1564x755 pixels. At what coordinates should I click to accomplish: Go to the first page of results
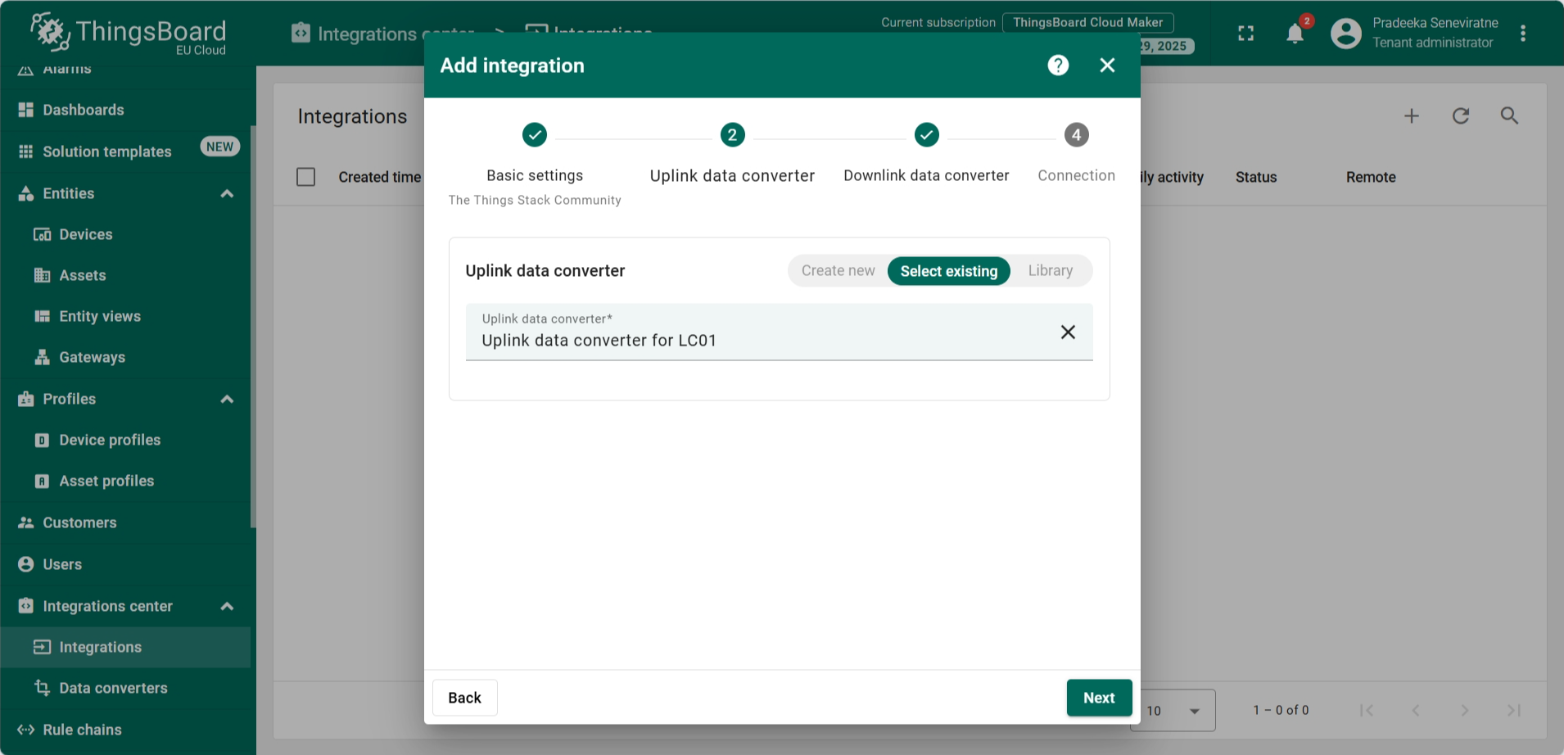(x=1367, y=711)
